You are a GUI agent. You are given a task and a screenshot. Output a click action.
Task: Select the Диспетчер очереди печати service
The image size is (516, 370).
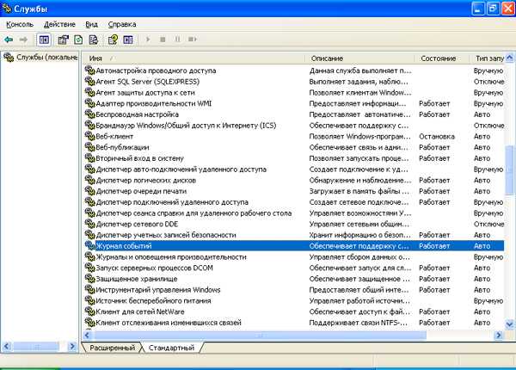[x=136, y=191]
